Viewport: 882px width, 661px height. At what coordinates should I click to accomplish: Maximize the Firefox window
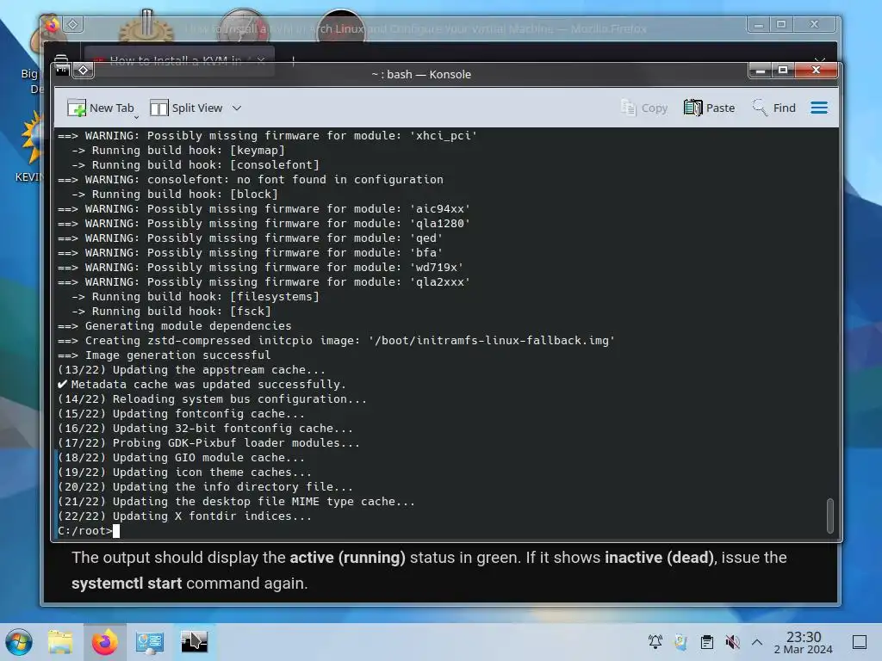(x=781, y=25)
